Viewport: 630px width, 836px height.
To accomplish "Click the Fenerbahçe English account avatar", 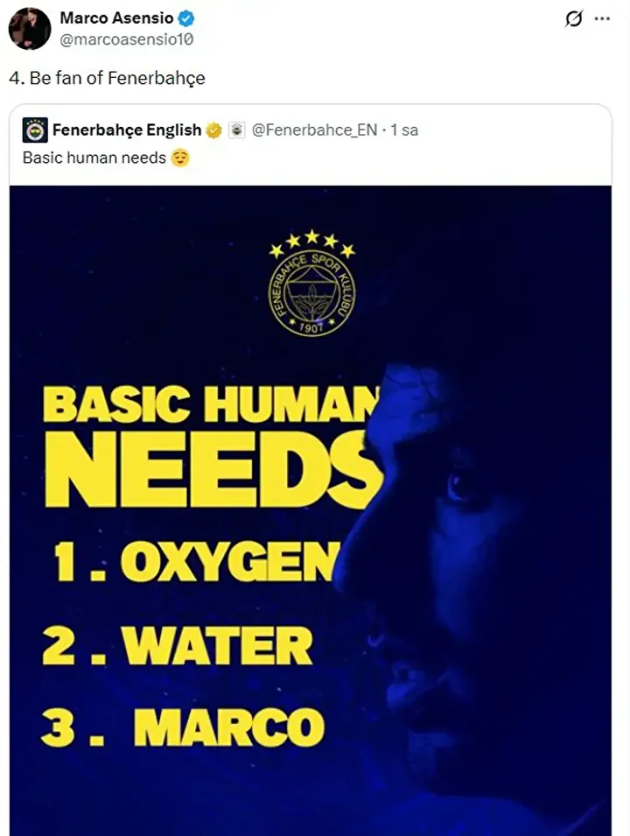I will click(35, 130).
